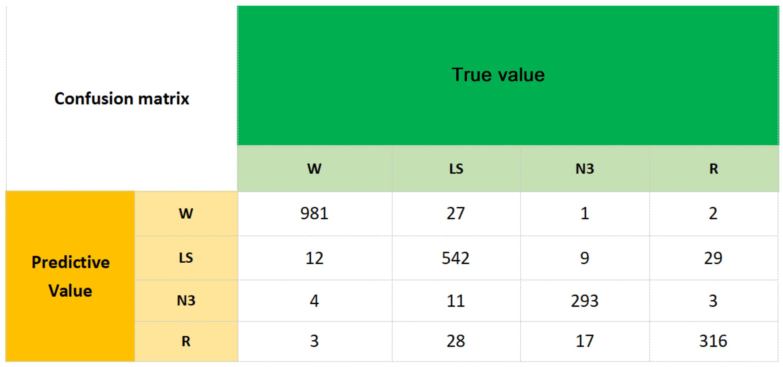Click the LS row label

pos(186,258)
